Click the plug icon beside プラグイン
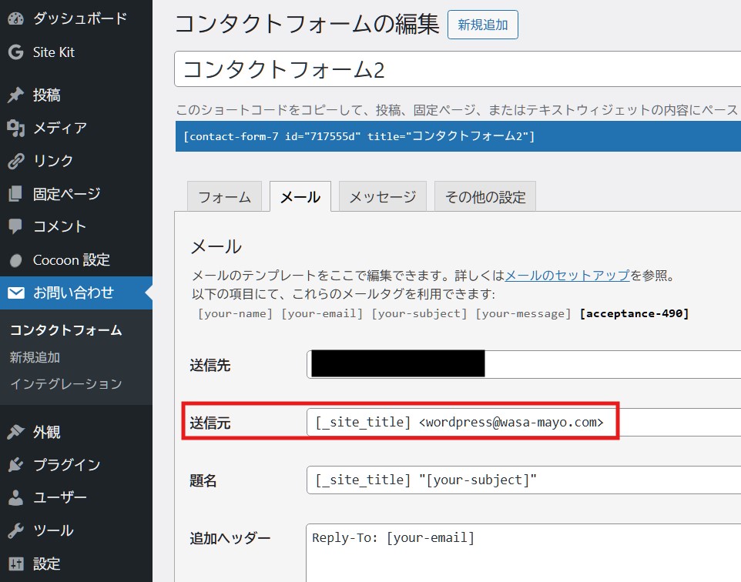This screenshot has width=741, height=582. [15, 465]
